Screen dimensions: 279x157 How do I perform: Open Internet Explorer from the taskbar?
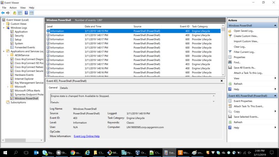(88, 152)
